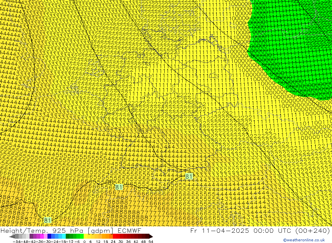Click the middle '81' contour label
This screenshot has width=332, height=243.
(x=119, y=187)
